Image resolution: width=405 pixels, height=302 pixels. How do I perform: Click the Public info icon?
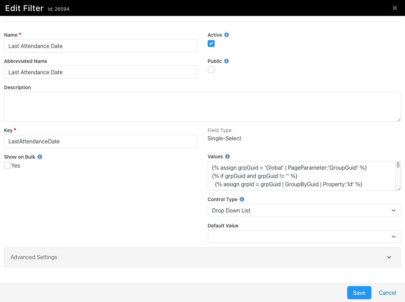coord(226,61)
